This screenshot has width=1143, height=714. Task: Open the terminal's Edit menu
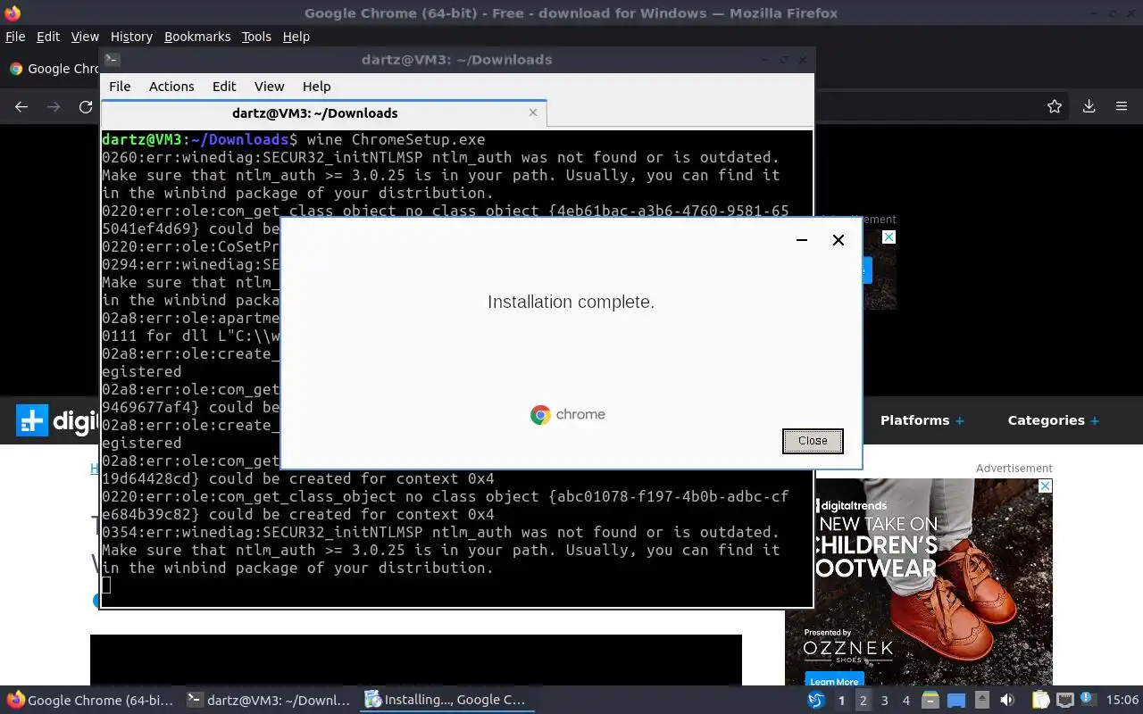click(224, 87)
